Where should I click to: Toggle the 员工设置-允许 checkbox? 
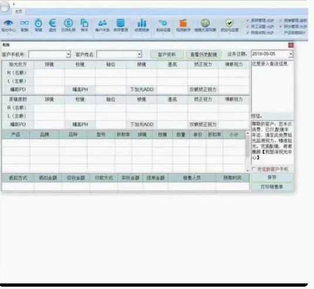[x=248, y=26]
